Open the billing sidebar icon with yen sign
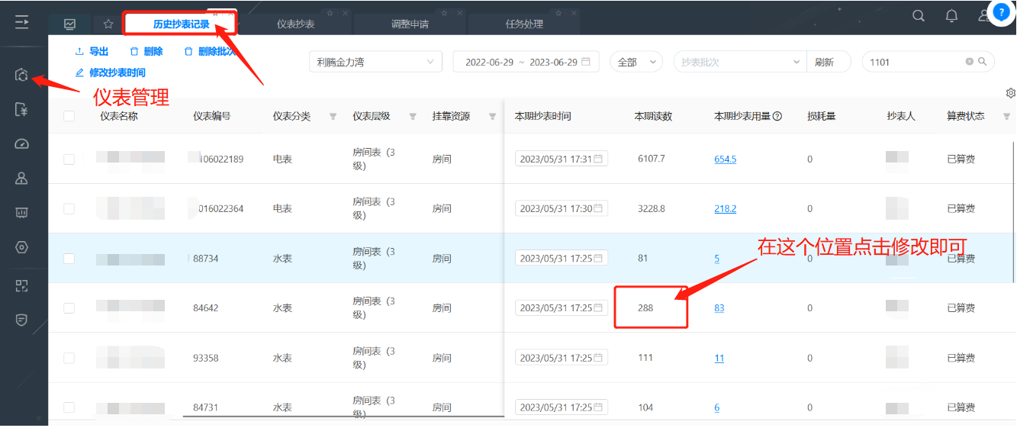This screenshot has height=428, width=1017. pos(22,110)
